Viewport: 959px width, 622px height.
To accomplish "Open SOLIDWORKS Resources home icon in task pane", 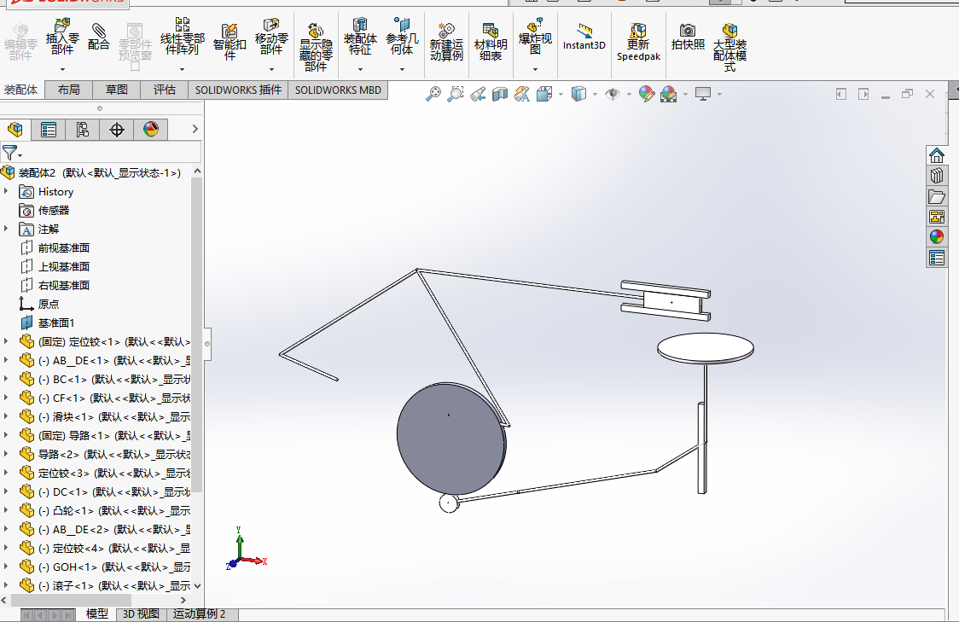I will [936, 155].
